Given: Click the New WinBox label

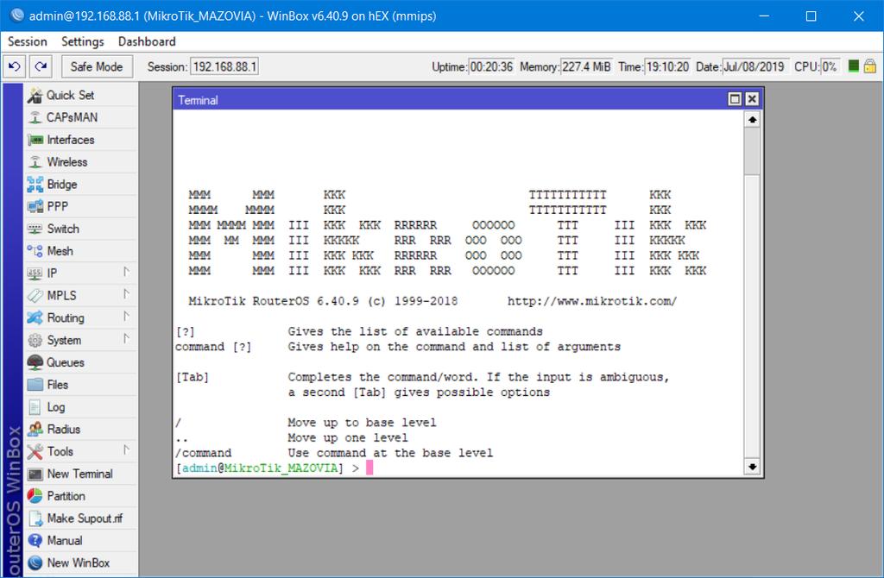Looking at the screenshot, I should pyautogui.click(x=79, y=562).
